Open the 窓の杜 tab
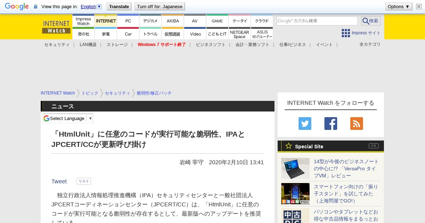Screen dimensions: 425x223 83,34
